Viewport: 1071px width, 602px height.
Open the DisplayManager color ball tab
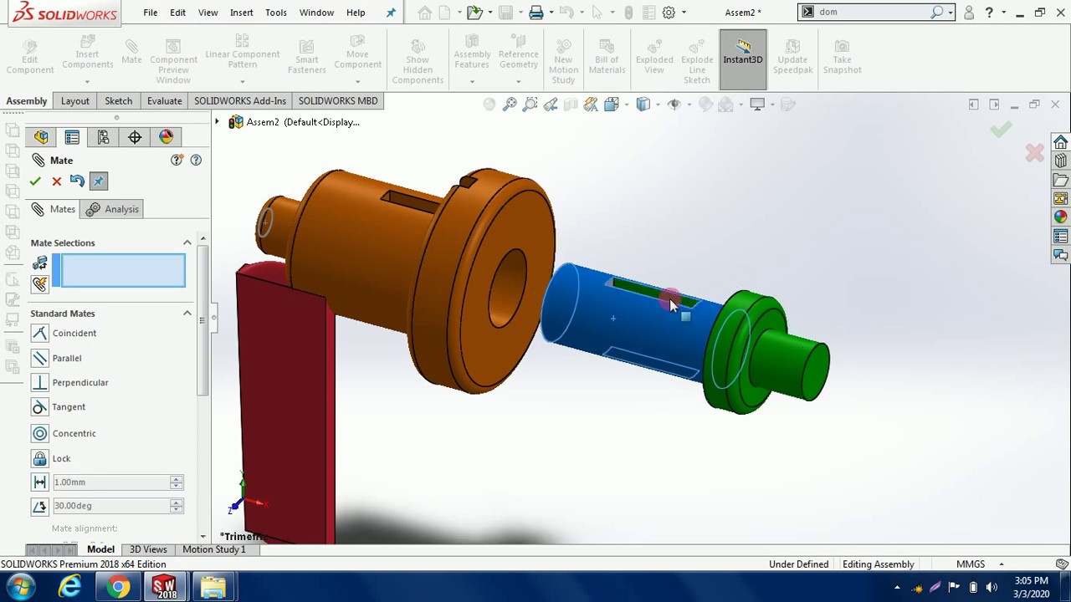166,137
